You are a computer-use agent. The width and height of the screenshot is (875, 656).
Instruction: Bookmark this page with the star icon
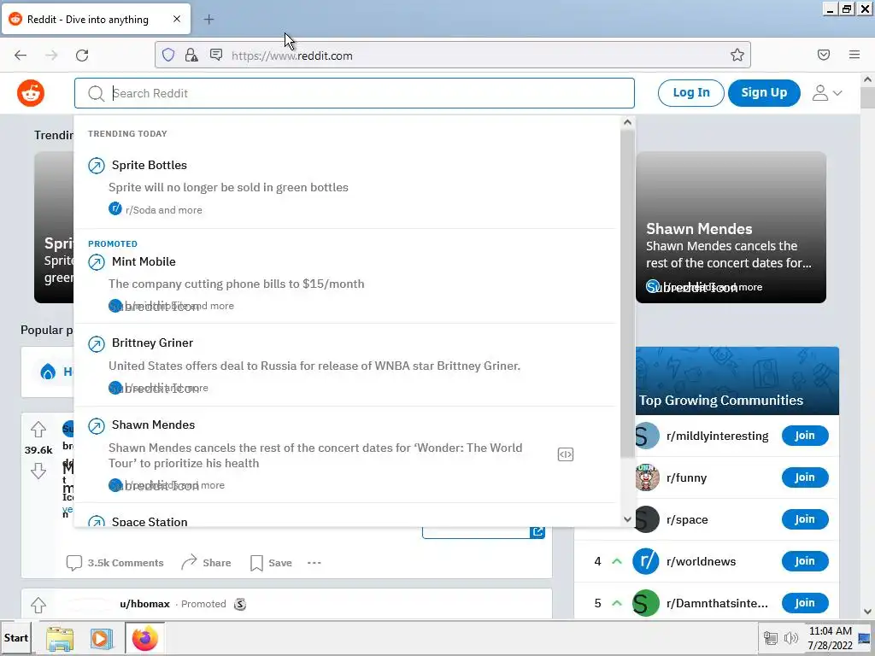pyautogui.click(x=737, y=55)
